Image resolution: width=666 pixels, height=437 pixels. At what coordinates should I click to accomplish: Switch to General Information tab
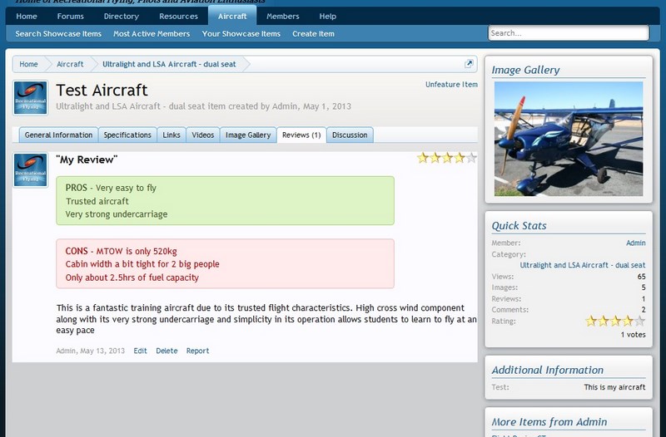58,135
